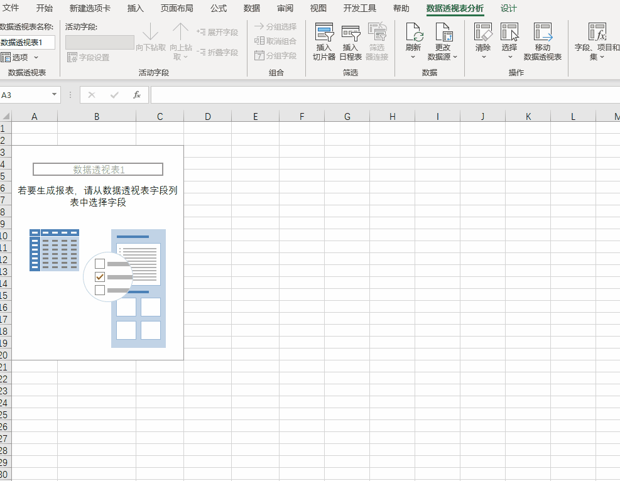Switch to the Home (开始) tab

coord(44,8)
